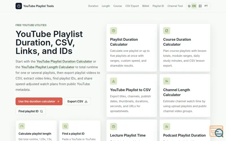Open the Duration nav item

coord(93,6)
